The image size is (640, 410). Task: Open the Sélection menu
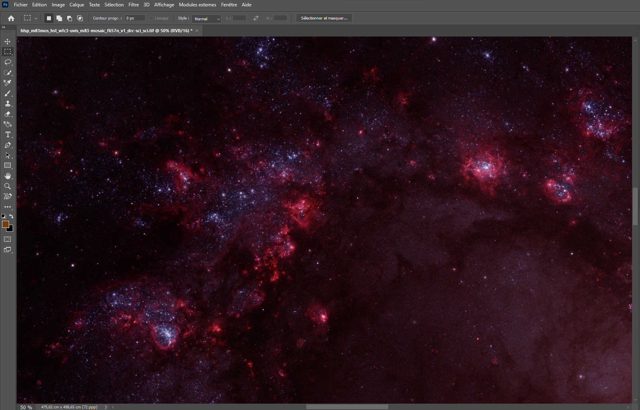click(x=114, y=5)
